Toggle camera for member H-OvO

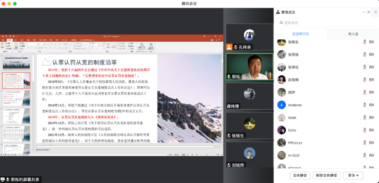pyautogui.click(x=371, y=156)
